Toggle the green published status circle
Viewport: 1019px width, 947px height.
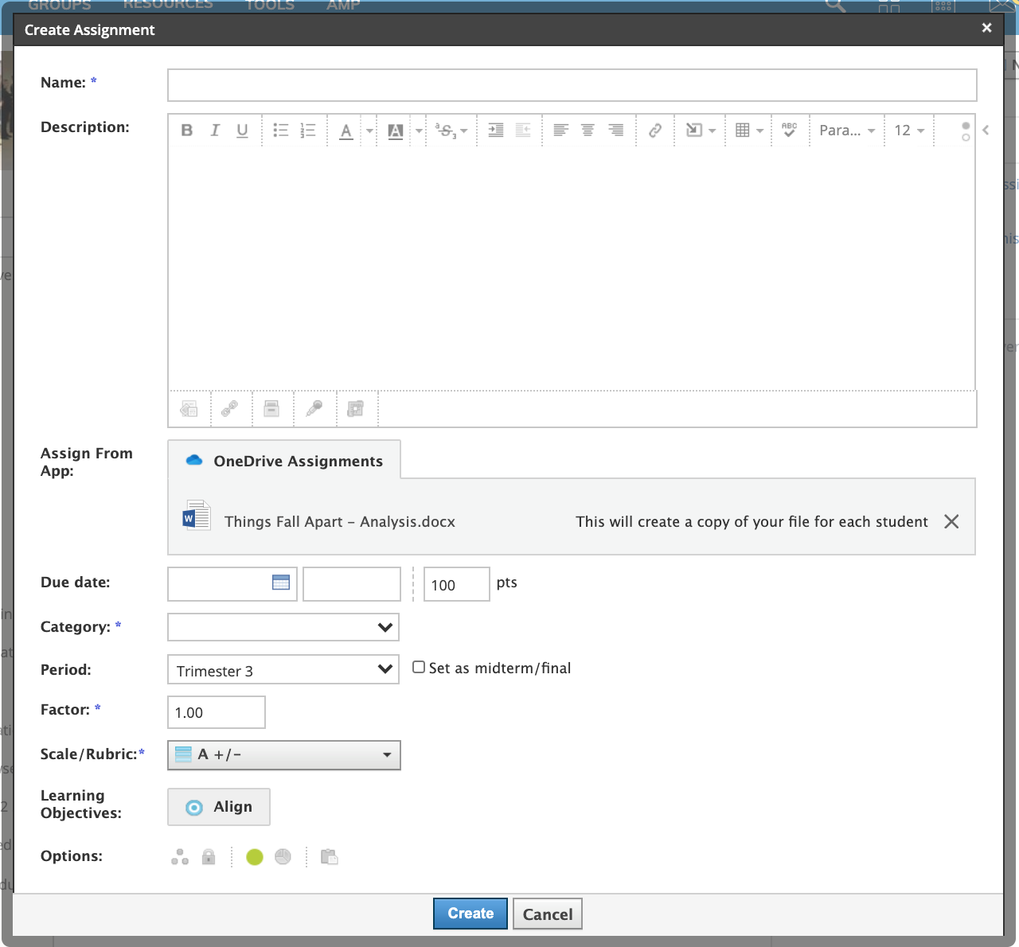pos(255,857)
